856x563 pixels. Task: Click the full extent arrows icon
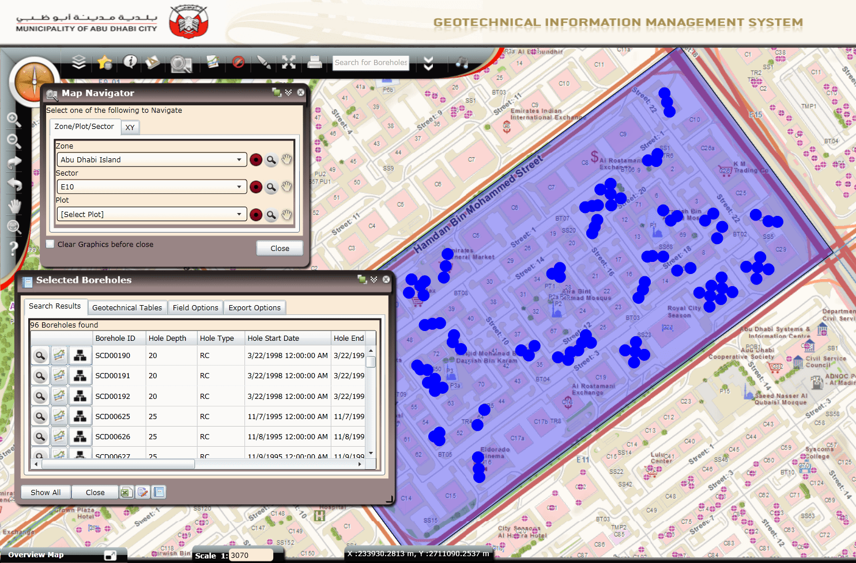(x=289, y=62)
